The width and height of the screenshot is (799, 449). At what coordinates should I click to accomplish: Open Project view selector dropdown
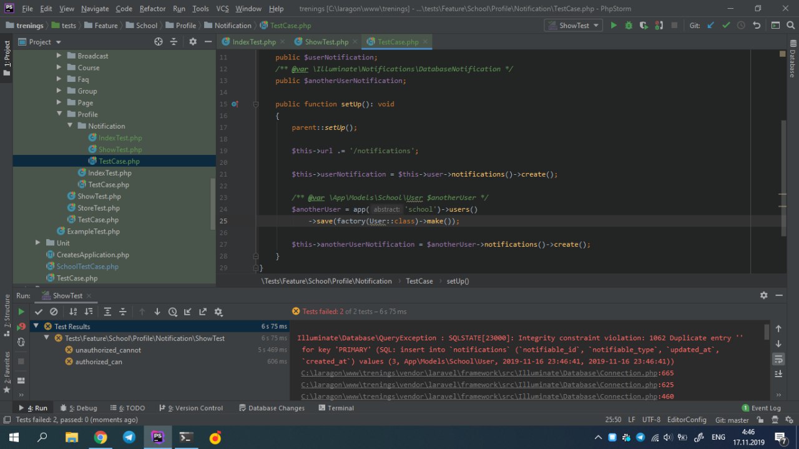(x=40, y=42)
